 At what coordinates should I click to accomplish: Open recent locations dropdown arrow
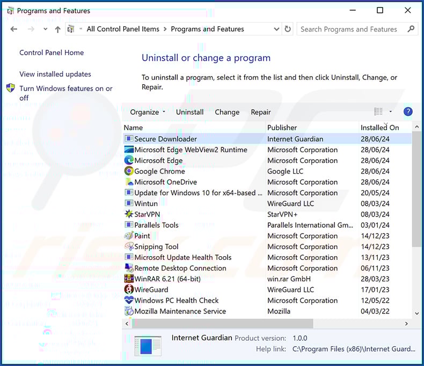tap(46, 29)
